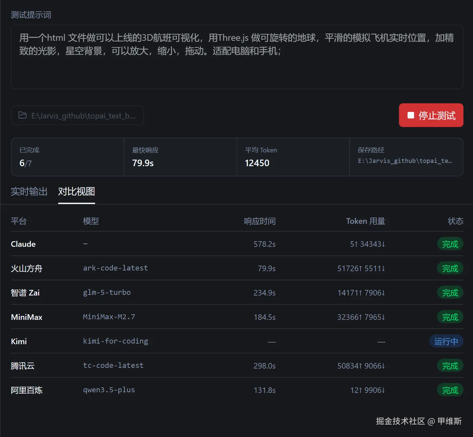Open the E:\Jarvis_github path selector field

(77, 115)
